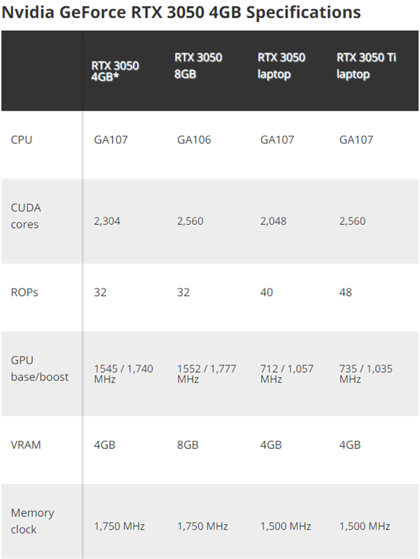Select the 1545 / 1,740 MHz cell
This screenshot has width=420, height=559.
pos(123,373)
